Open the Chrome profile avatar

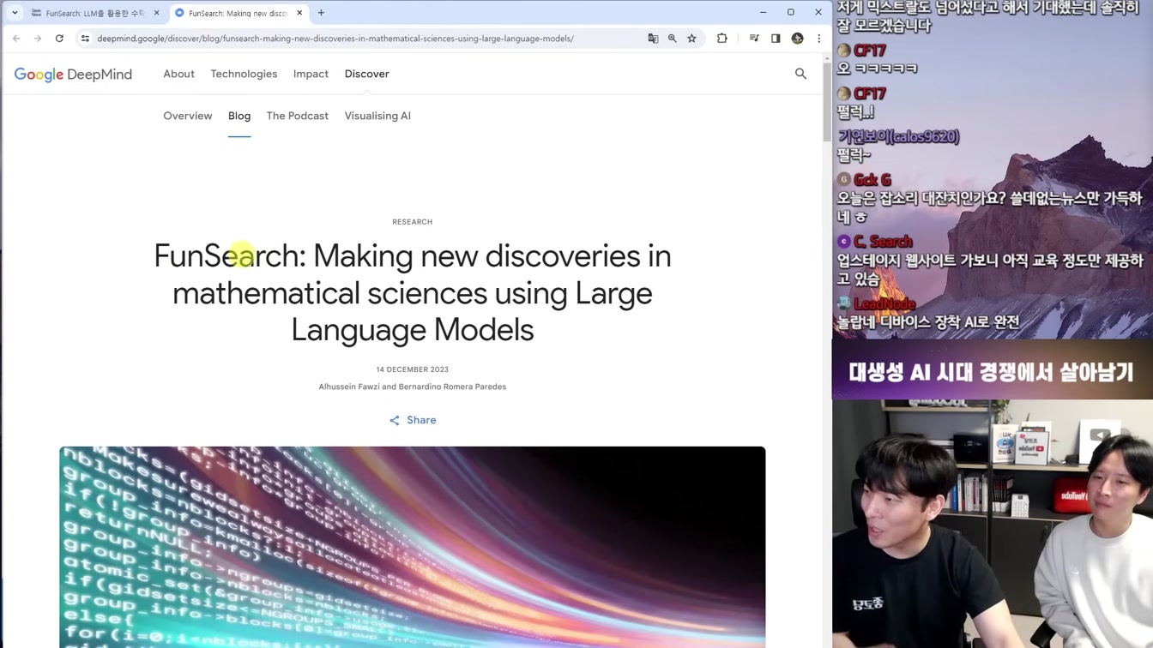click(797, 39)
